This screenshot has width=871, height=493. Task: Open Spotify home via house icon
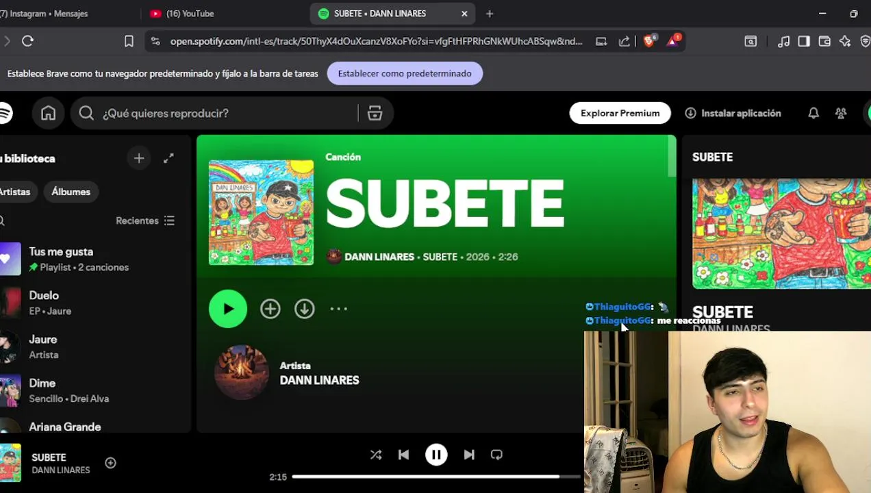pos(48,113)
